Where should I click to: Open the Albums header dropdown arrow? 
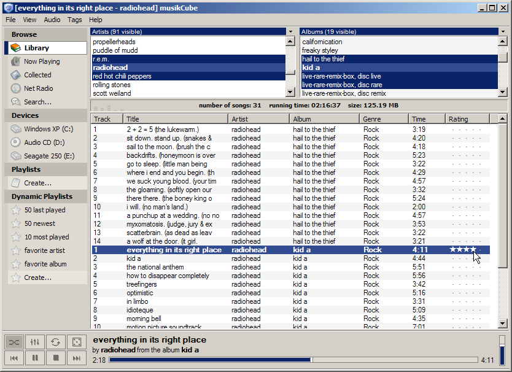[x=503, y=32]
